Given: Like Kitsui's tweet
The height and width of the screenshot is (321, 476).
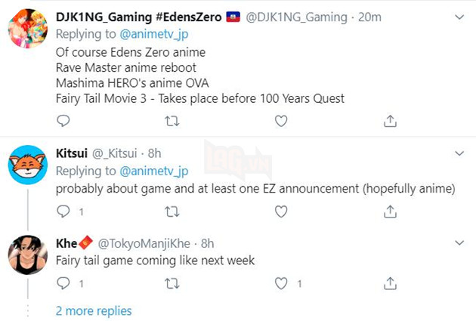Looking at the screenshot, I should click(x=281, y=212).
